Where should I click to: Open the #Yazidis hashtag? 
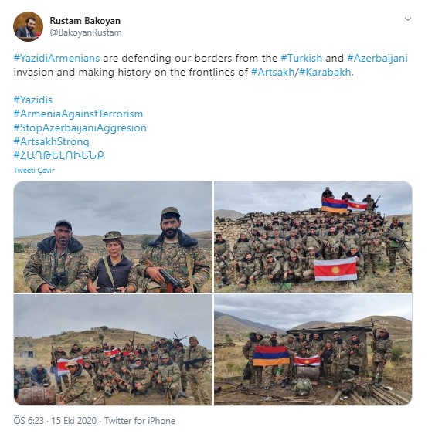tap(33, 100)
